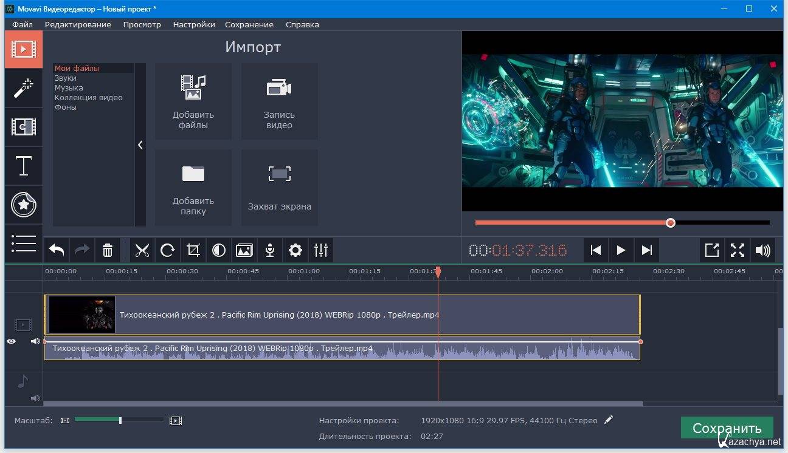Collapse the import category list panel

pyautogui.click(x=140, y=145)
